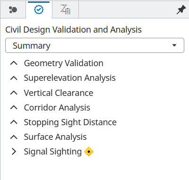The height and width of the screenshot is (180, 189).
Task: Switch to the grouped dots tab icon
Action: point(13,10)
